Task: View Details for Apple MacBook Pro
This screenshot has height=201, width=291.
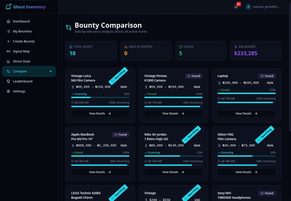Action: (x=100, y=172)
